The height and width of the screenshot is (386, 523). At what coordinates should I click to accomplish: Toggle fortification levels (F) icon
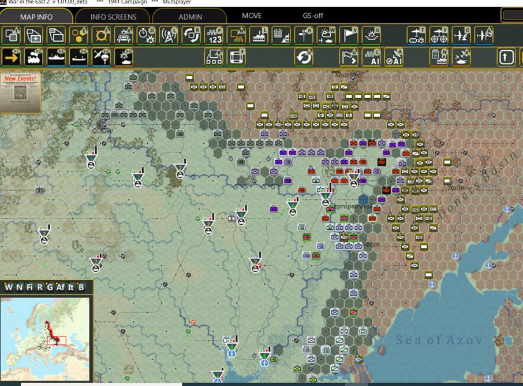[x=101, y=35]
